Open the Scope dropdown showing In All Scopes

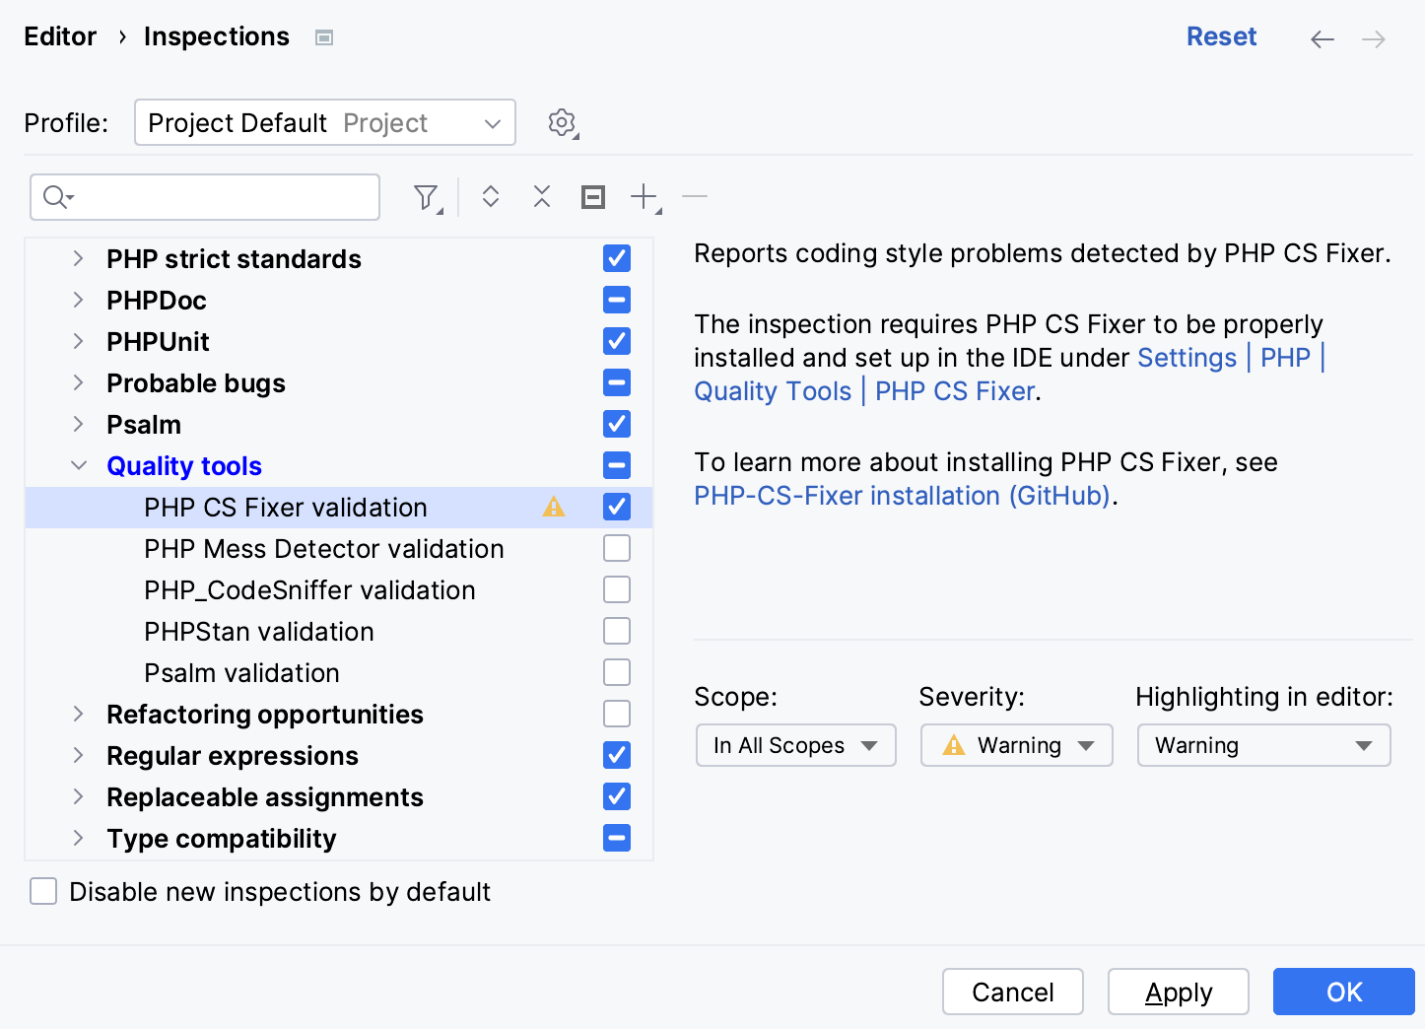tap(794, 745)
